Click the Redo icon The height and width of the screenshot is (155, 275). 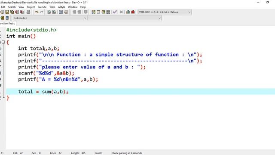(41, 12)
